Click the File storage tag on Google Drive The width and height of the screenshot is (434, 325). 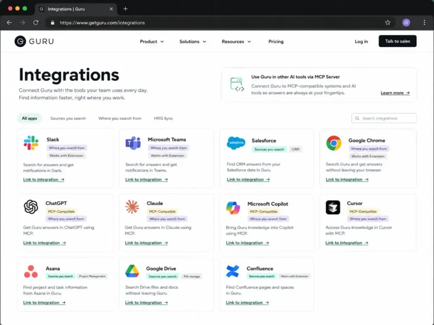click(x=192, y=276)
